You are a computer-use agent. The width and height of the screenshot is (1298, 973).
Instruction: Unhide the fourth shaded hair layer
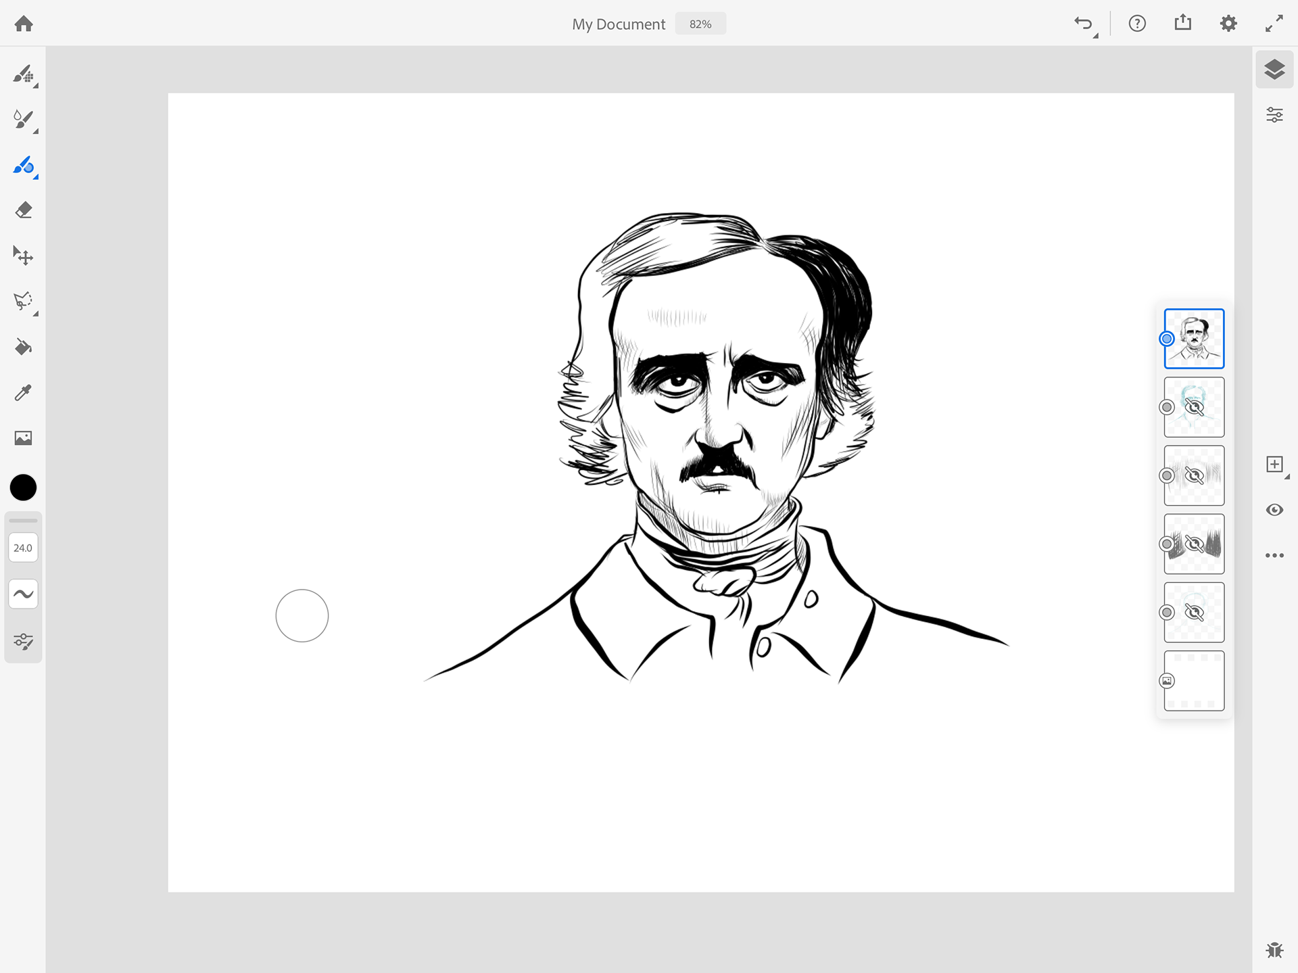tap(1194, 544)
